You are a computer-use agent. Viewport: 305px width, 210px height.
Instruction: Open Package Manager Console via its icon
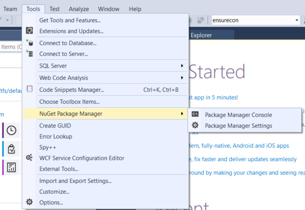pos(195,114)
